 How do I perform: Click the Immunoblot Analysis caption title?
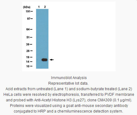tap(69, 78)
